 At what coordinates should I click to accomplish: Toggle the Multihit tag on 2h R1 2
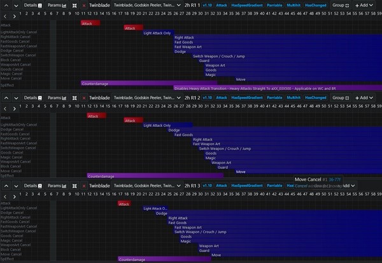[294, 98]
